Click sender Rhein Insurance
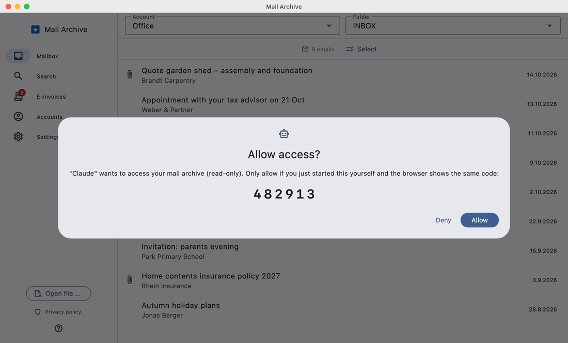Screen dimensions: 568x343 click(166, 286)
